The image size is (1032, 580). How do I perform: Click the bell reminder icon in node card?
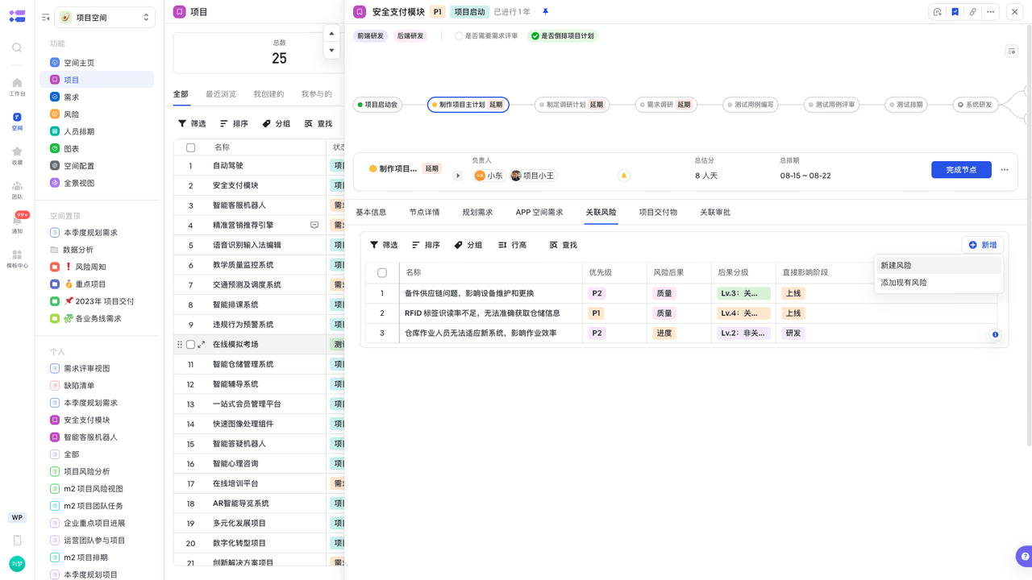623,176
